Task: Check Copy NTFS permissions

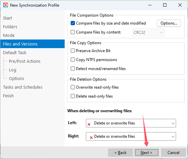Action: (73, 60)
